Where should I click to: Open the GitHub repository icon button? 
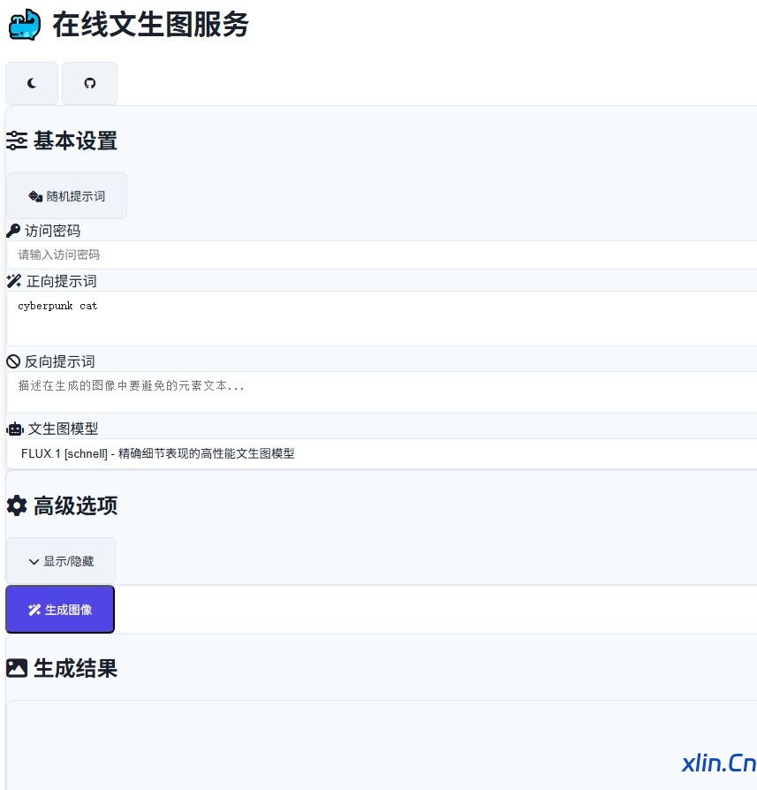pyautogui.click(x=89, y=83)
